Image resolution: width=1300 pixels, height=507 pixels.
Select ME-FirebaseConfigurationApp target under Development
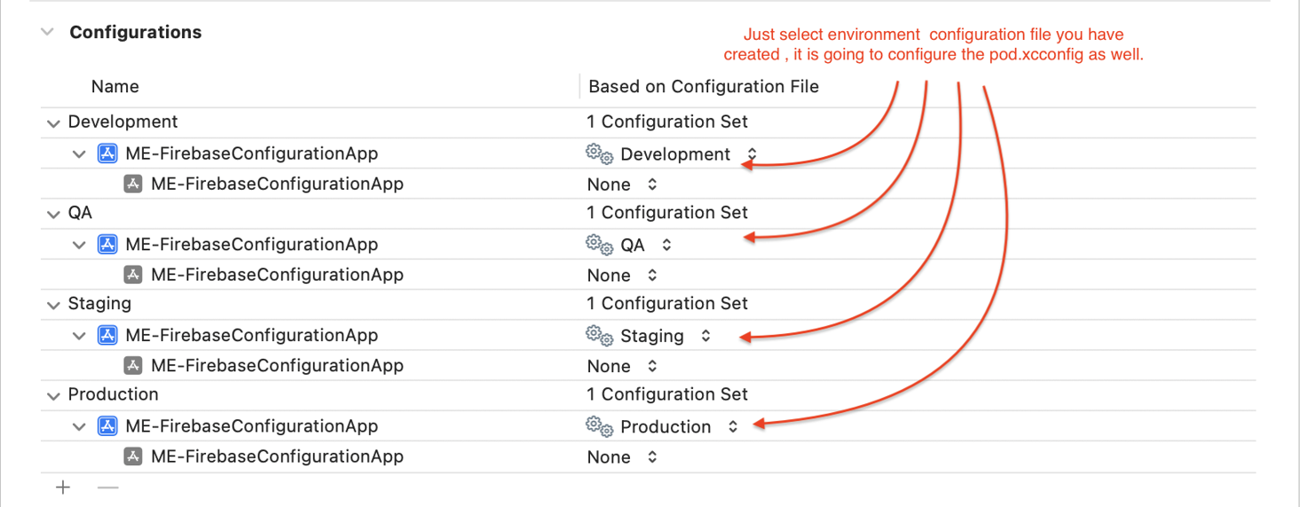pyautogui.click(x=277, y=184)
